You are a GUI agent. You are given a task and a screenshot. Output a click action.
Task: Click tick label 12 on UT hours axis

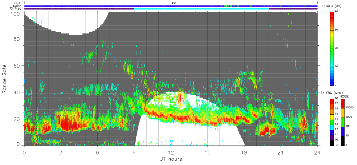pos(171,152)
